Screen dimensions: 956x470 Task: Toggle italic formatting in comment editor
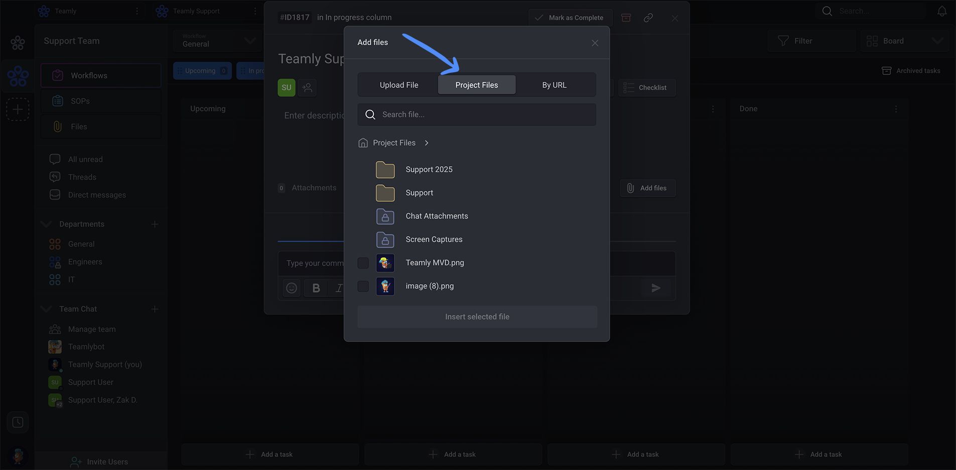[339, 288]
